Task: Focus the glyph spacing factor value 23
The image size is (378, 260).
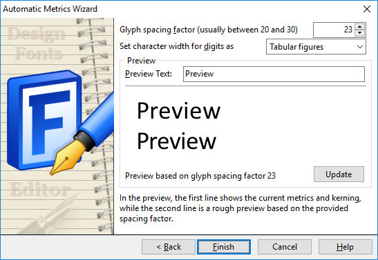Action: click(334, 30)
